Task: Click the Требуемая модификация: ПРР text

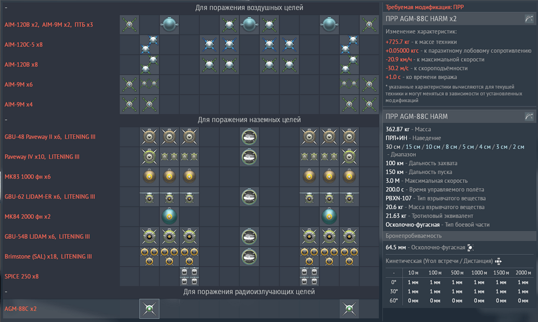Action: tap(424, 7)
